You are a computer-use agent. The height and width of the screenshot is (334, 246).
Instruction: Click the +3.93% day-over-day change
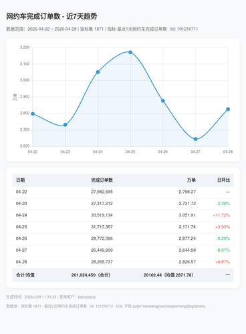(x=223, y=227)
